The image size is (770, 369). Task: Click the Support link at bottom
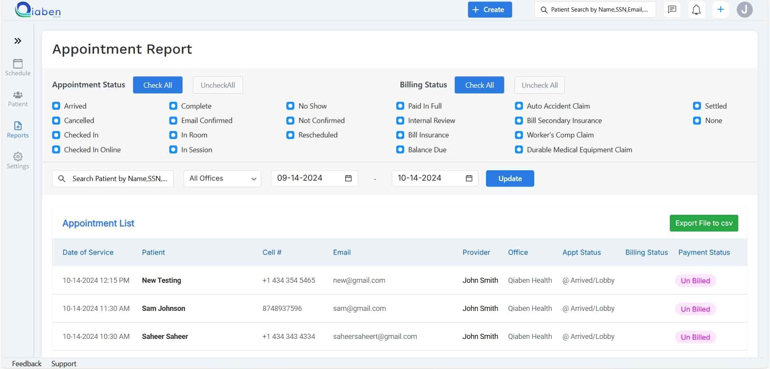tap(64, 363)
